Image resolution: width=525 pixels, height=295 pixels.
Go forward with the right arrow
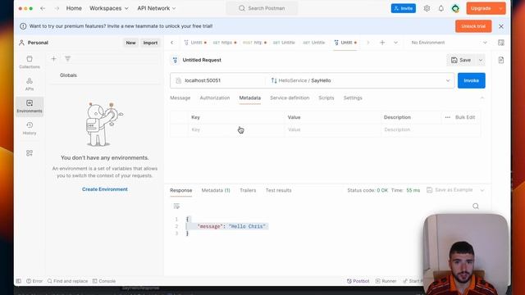[57, 8]
